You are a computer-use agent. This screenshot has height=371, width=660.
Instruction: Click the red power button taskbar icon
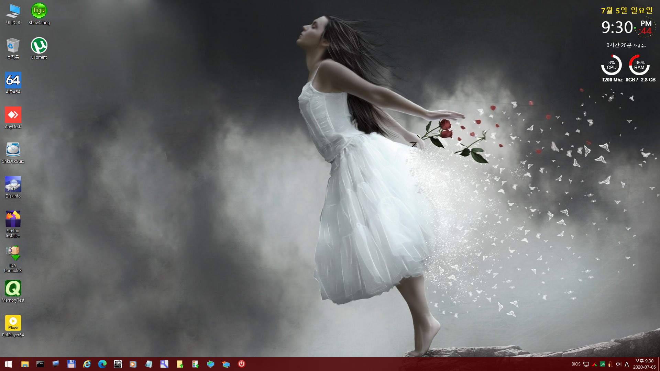click(x=242, y=364)
